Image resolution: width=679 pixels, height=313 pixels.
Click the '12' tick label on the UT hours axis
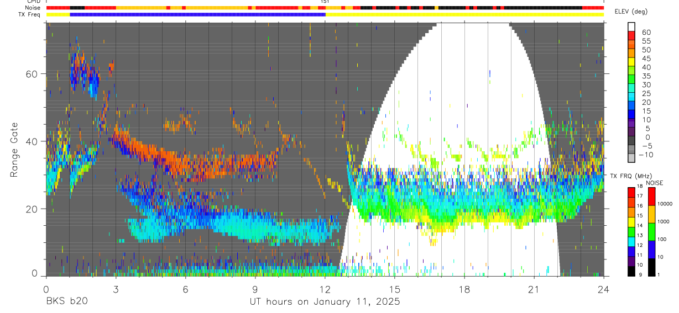tap(325, 289)
